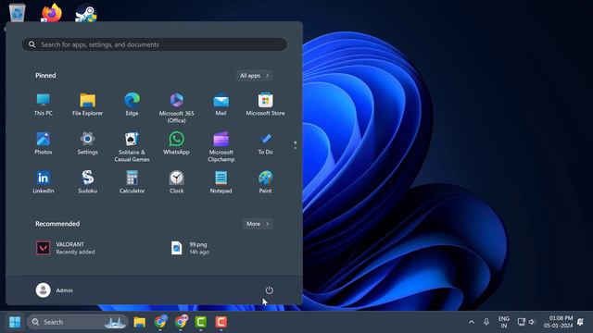Click the Windows Start button on taskbar
The width and height of the screenshot is (593, 333).
[x=15, y=322]
